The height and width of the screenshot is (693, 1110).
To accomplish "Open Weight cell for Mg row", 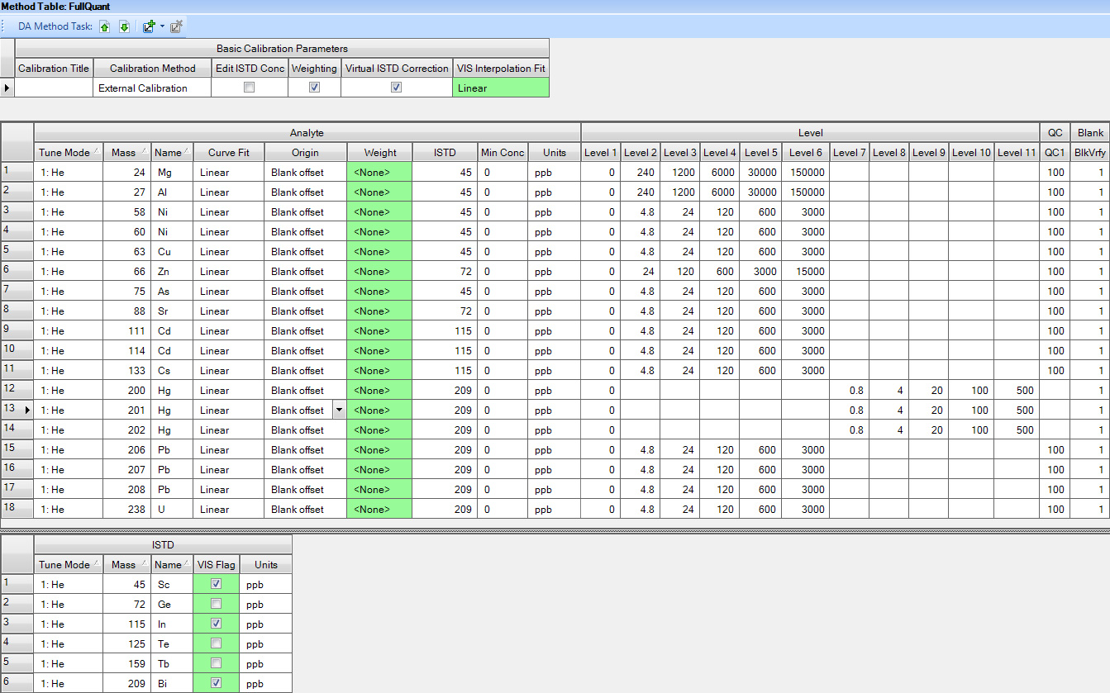I will click(x=379, y=172).
